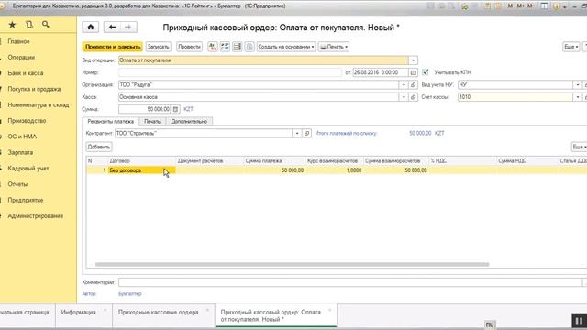Open the Создать на основании menu
Viewport: 587px width, 330px height.
coord(286,47)
